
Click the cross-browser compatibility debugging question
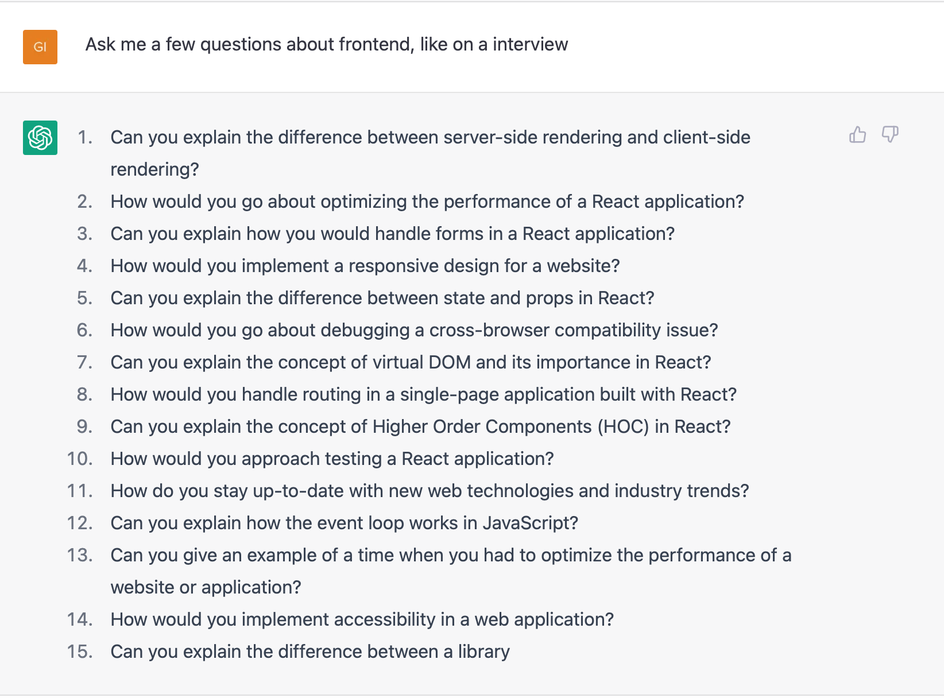point(414,331)
